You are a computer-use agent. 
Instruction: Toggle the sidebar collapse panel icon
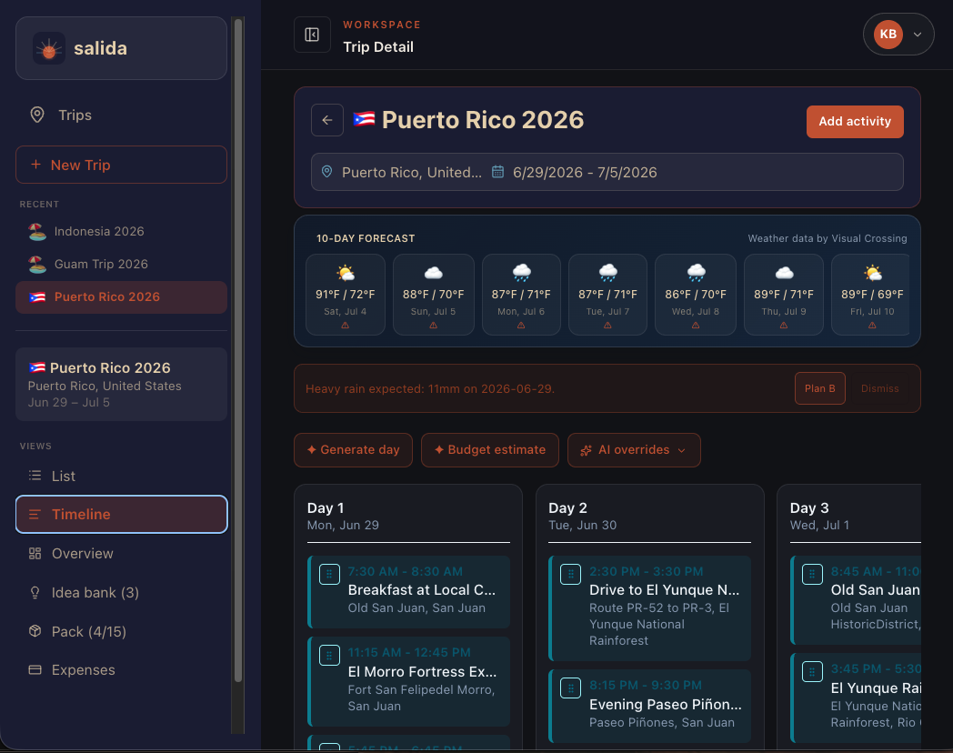click(313, 35)
